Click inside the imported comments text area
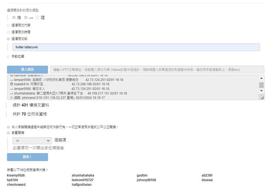Image resolution: width=280 pixels, height=189 pixels. pyautogui.click(x=131, y=87)
